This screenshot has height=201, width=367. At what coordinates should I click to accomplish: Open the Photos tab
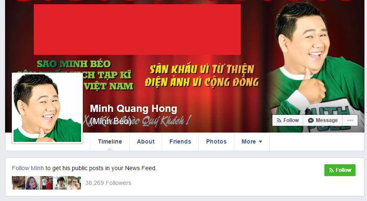(x=216, y=141)
